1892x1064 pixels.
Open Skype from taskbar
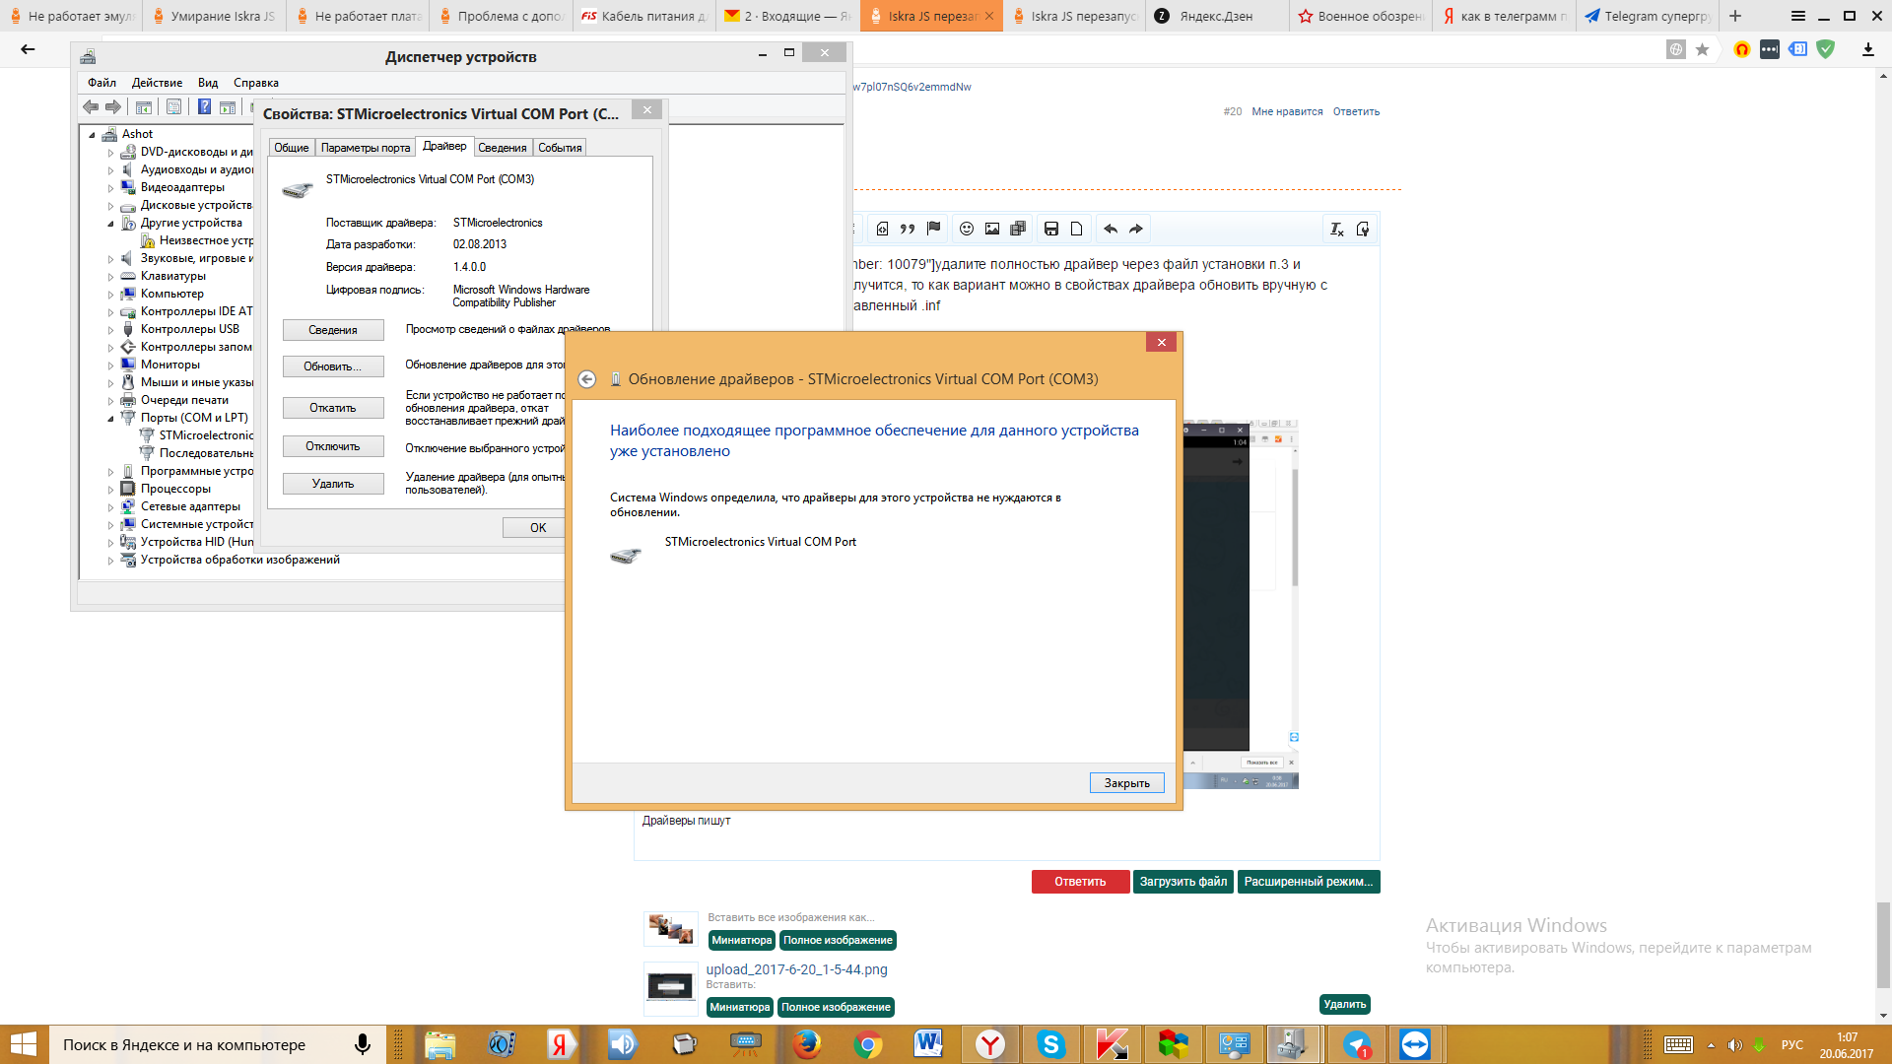point(1051,1044)
